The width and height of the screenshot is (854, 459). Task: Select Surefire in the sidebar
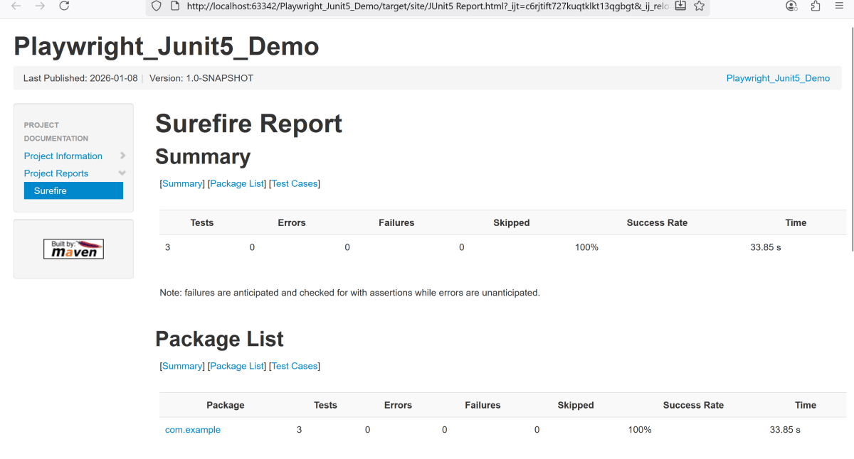[73, 190]
